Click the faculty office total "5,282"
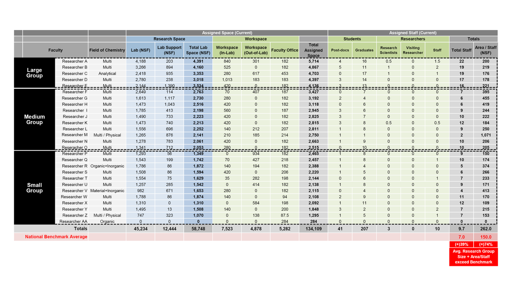Image resolution: width=516 pixels, height=290 pixels. click(285, 229)
